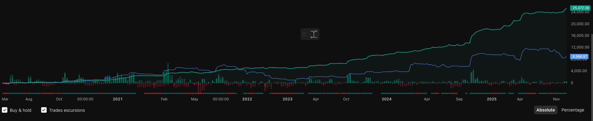
Task: Click the Sep label on time axis
Action: point(459,99)
